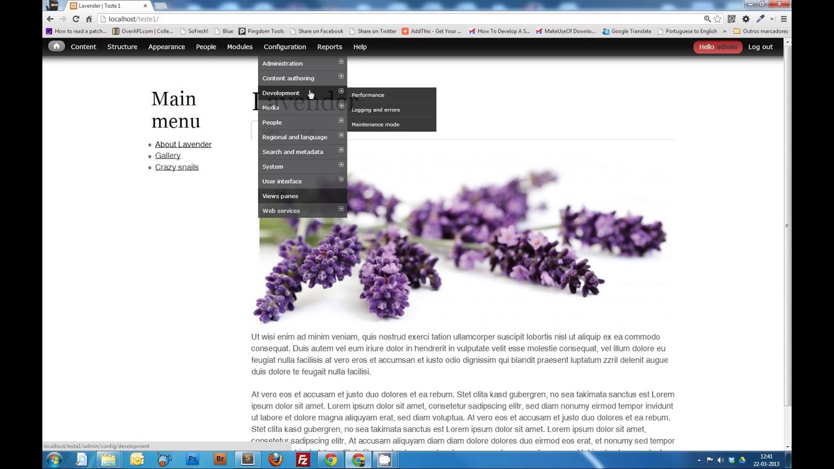Screen dimensions: 834x469
Task: Open a new browser tab
Action: 161,6
